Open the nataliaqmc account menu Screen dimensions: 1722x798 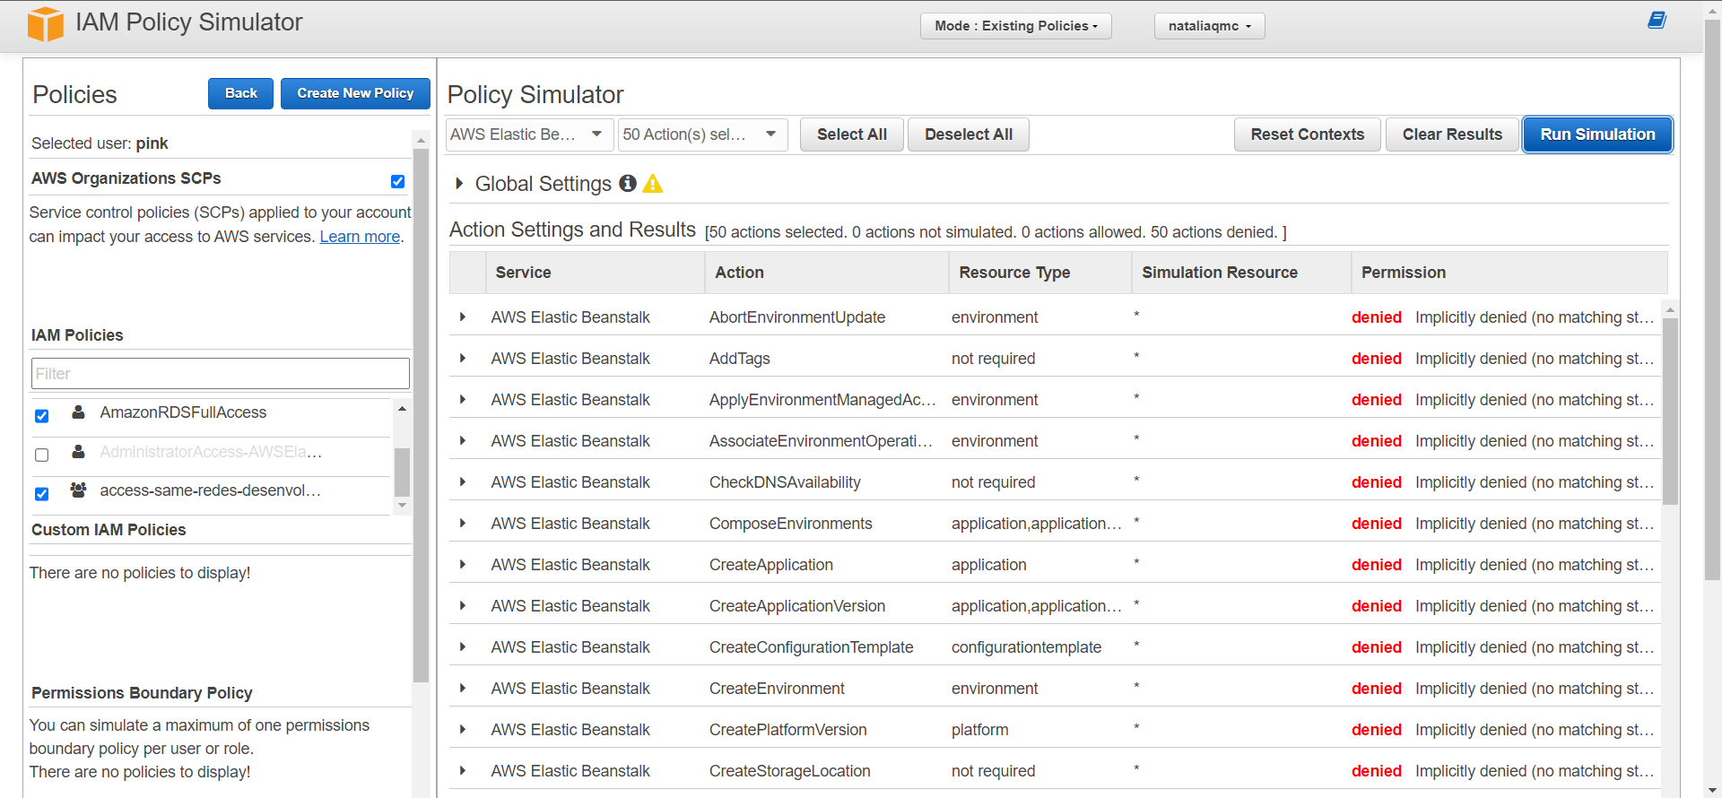point(1209,26)
